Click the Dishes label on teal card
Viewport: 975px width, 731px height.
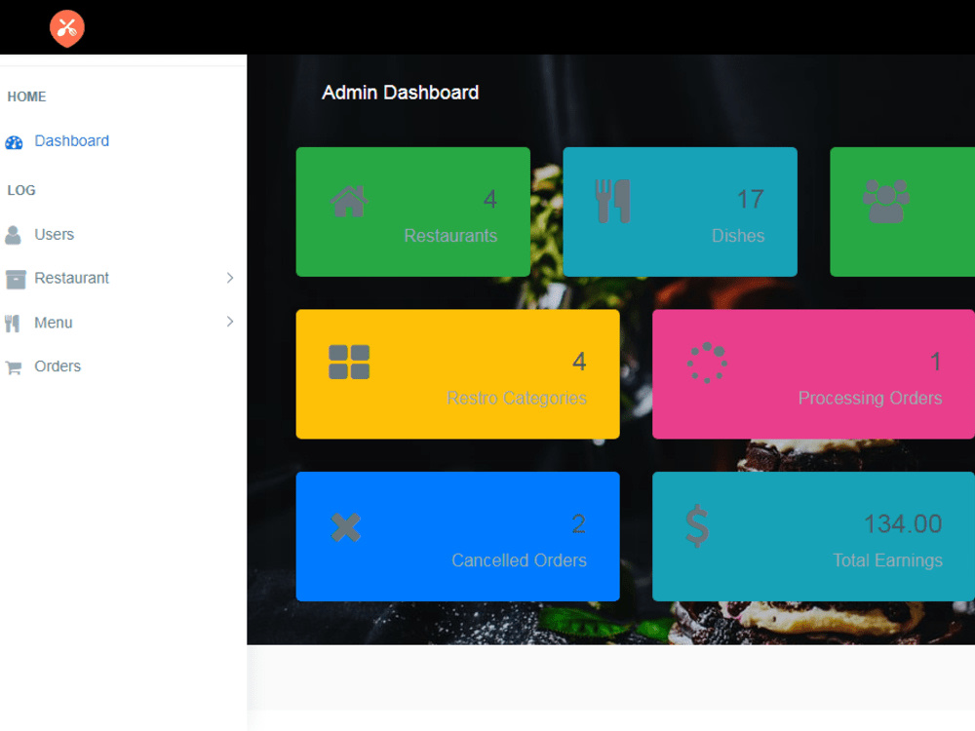[738, 236]
